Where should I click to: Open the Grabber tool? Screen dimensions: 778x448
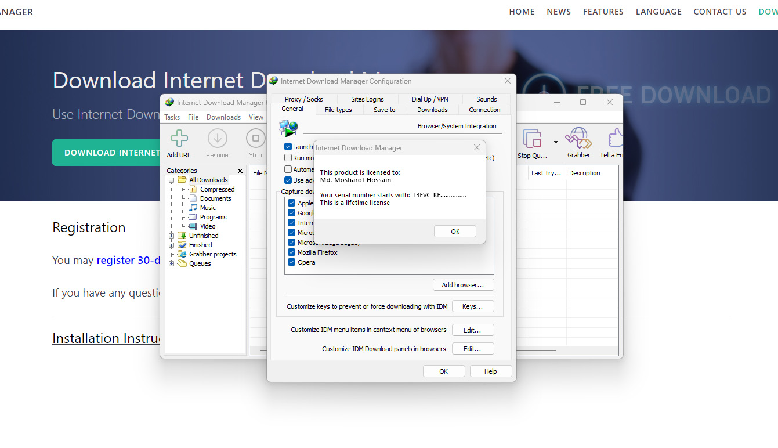578,139
